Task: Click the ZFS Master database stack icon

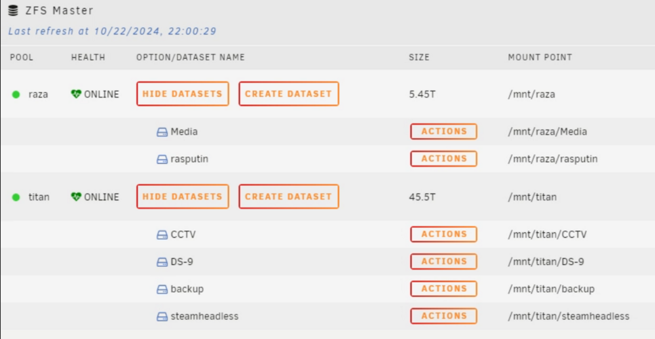Action: click(x=13, y=11)
